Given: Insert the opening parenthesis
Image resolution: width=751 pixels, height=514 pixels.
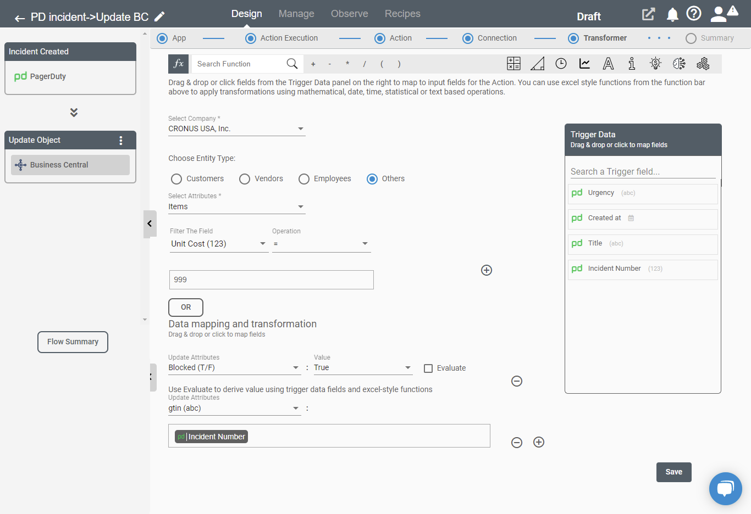Looking at the screenshot, I should coord(382,64).
